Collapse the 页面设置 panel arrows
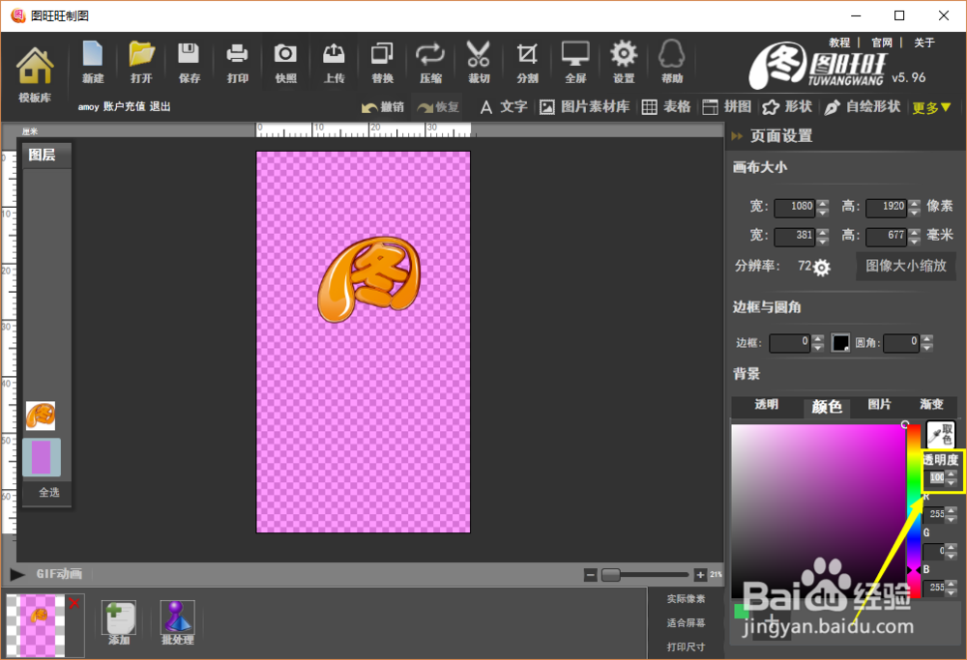 point(736,136)
